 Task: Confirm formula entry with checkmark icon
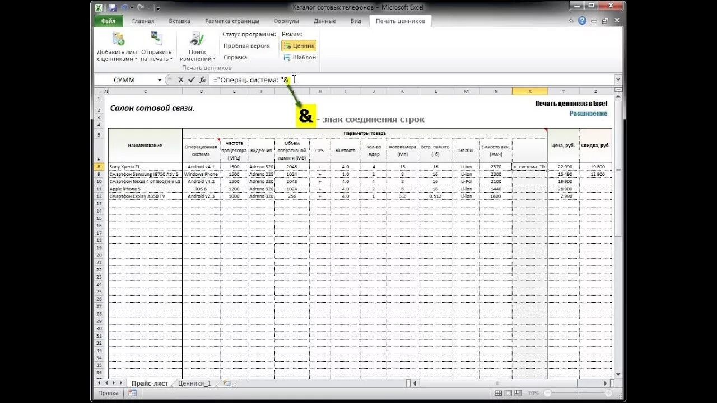pyautogui.click(x=192, y=80)
